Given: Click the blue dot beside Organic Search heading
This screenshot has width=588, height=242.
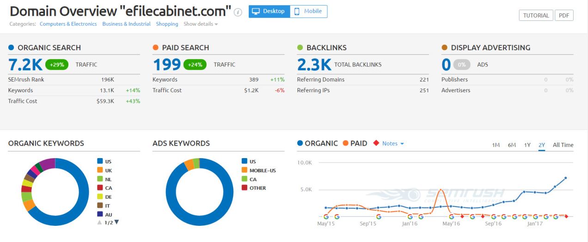Looking at the screenshot, I should point(11,47).
